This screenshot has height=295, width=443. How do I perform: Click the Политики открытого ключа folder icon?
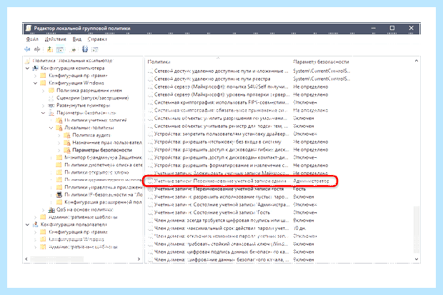pyautogui.click(x=59, y=172)
